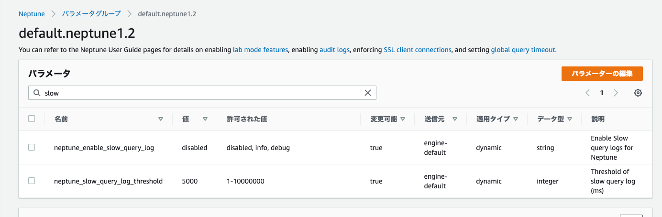662x217 pixels.
Task: Sort by 値 column arrow
Action: pos(205,119)
